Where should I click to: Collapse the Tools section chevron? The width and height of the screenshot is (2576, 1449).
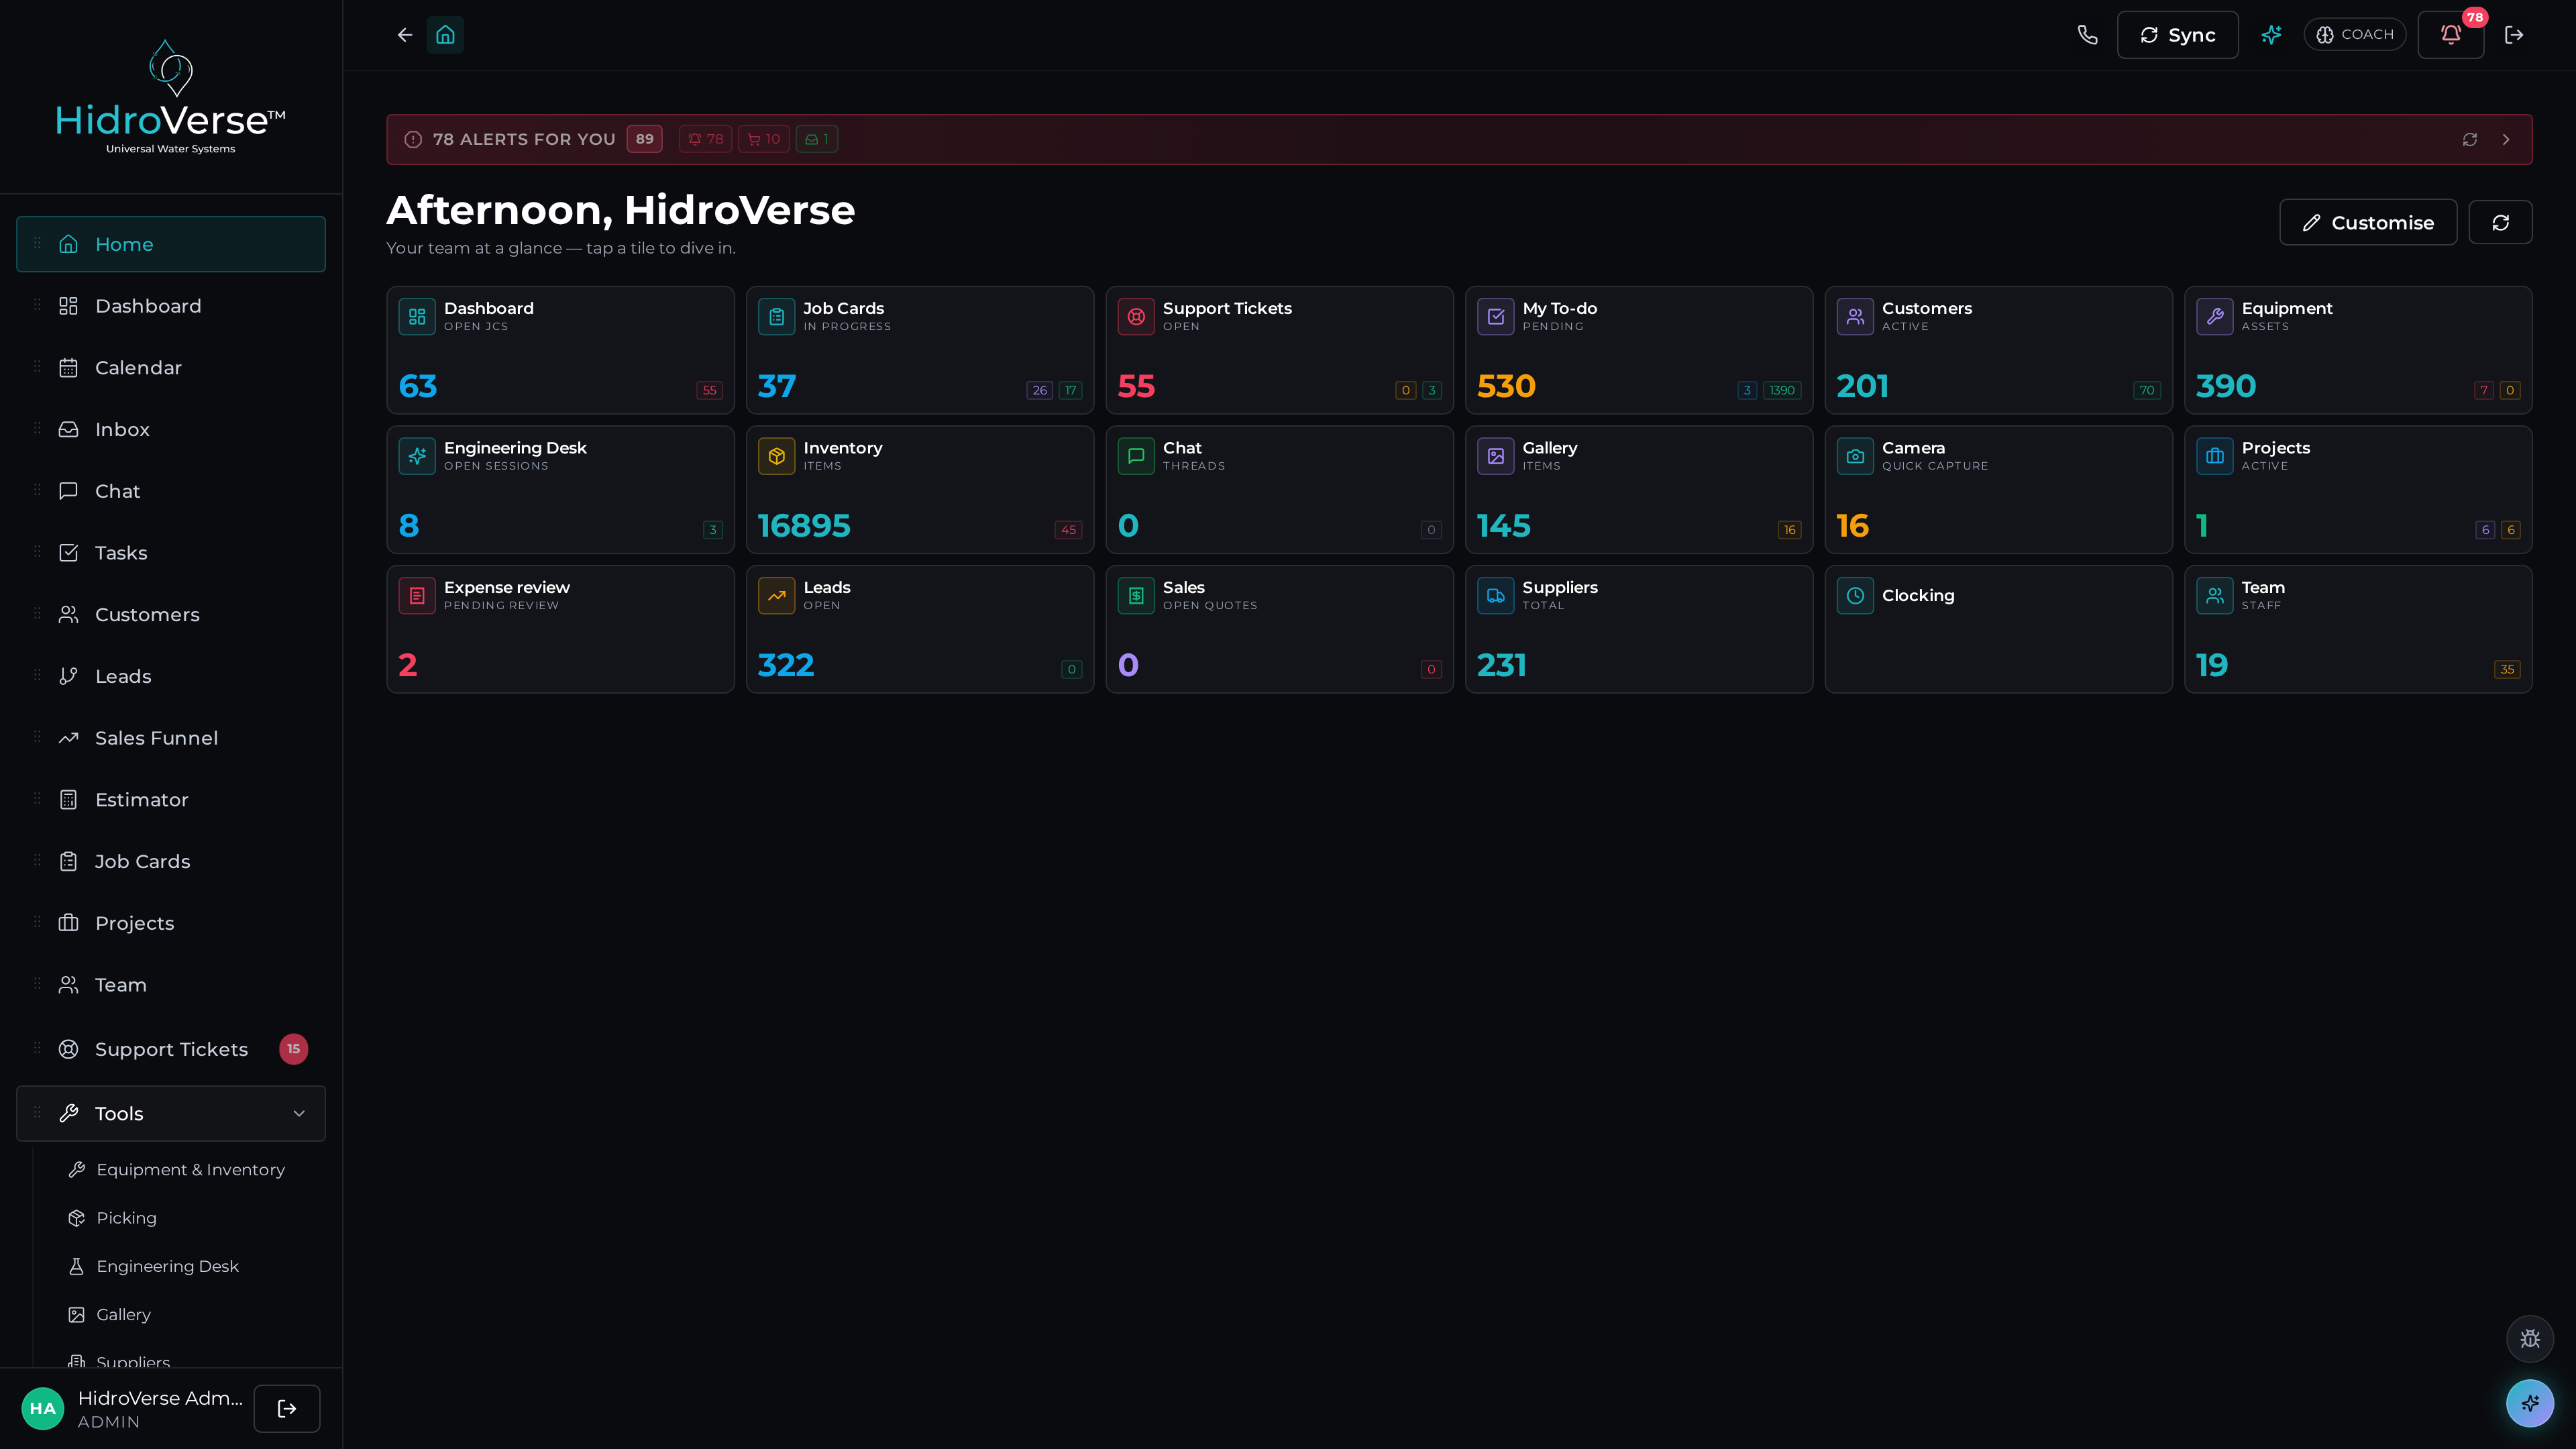tap(299, 1113)
